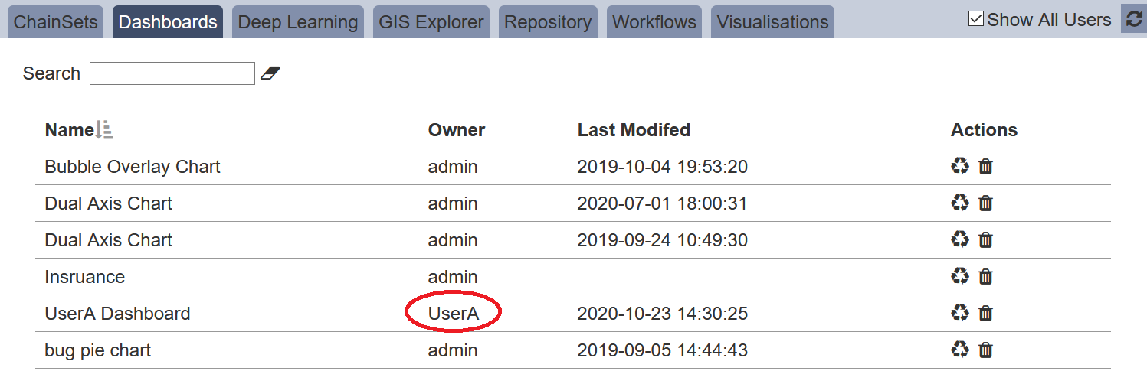Clear the search with the eraser icon
This screenshot has height=371, width=1147.
[x=270, y=73]
